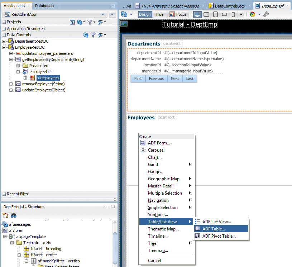The image size is (292, 267).
Task: Expand the Parameters folder node
Action: pos(18,66)
